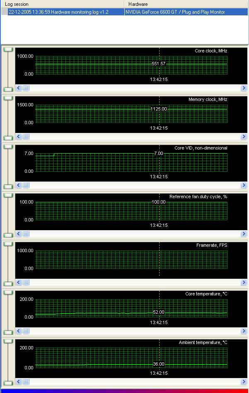
Task: Click right scroll arrow under Memory clock graph
Action: 244,137
